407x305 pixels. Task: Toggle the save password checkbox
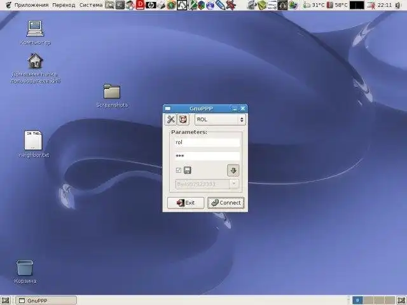point(178,170)
